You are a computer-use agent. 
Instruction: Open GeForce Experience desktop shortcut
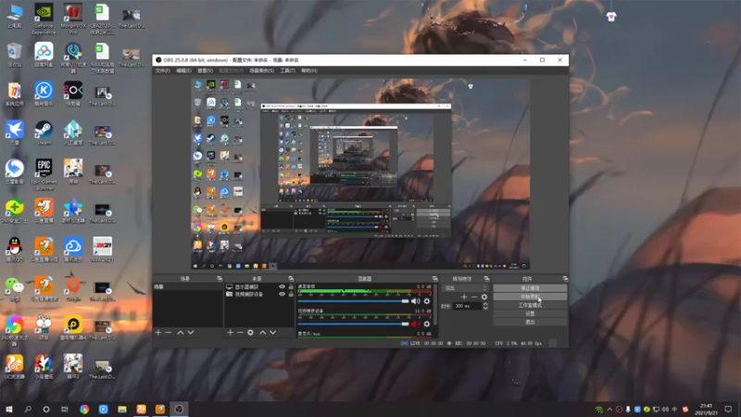point(44,19)
